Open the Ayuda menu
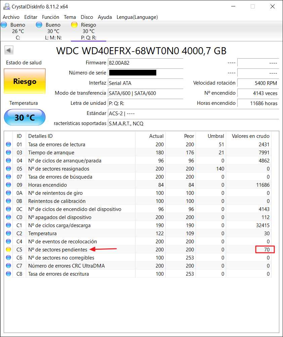This screenshot has height=337, width=283. coord(105,17)
